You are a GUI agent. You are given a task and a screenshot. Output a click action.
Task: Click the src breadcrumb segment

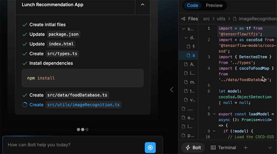pos(206,19)
